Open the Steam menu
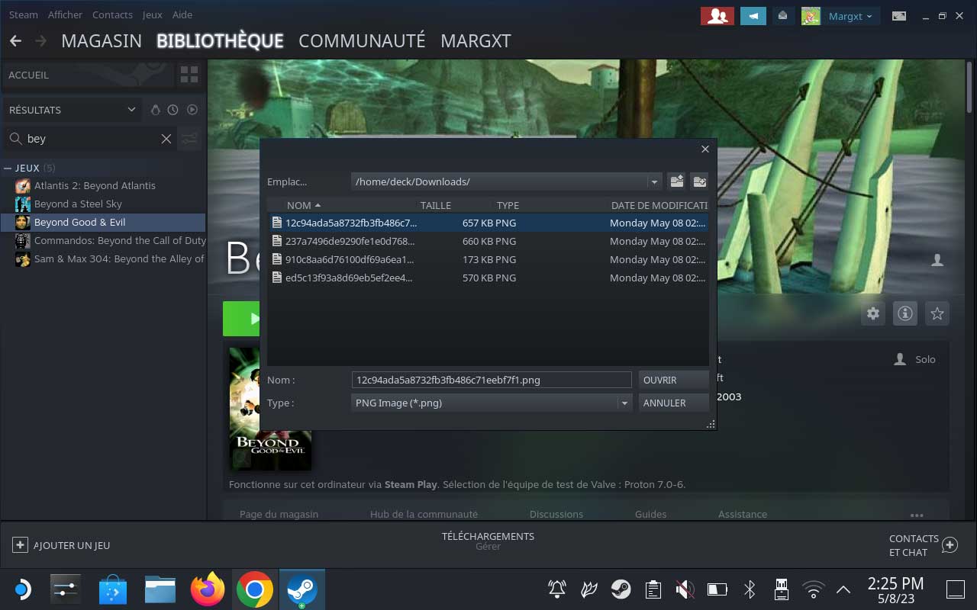Image resolution: width=977 pixels, height=610 pixels. (x=24, y=14)
